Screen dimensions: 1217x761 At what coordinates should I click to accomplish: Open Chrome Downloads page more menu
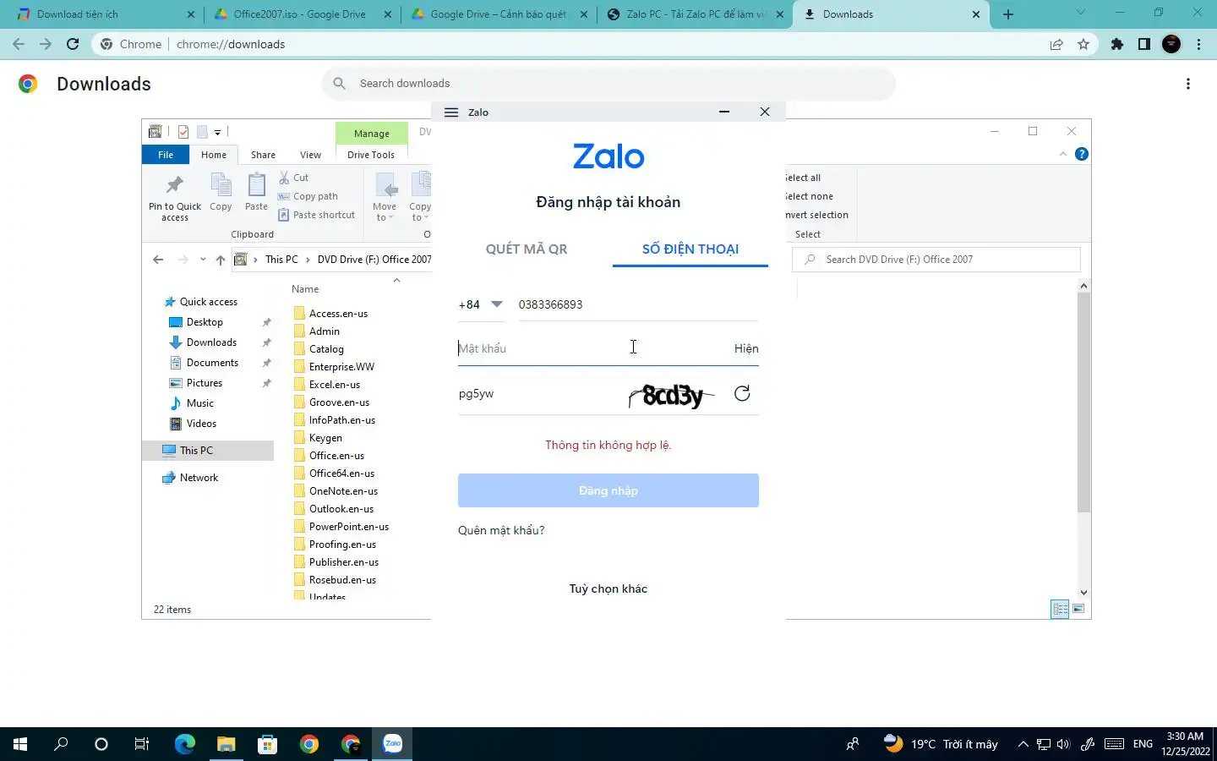click(1188, 84)
